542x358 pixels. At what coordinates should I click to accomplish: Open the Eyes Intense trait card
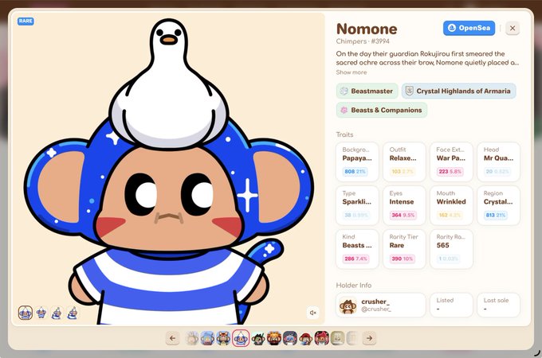click(404, 205)
